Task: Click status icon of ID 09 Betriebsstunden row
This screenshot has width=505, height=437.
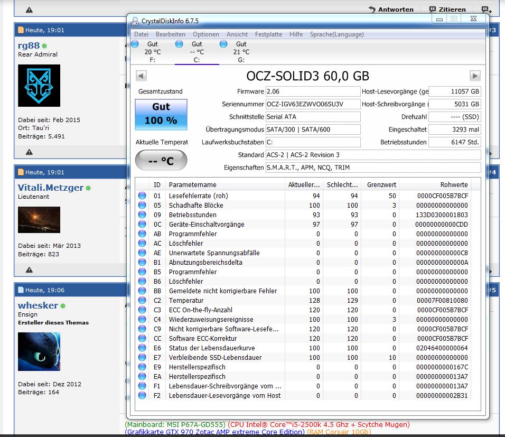Action: pyautogui.click(x=142, y=215)
